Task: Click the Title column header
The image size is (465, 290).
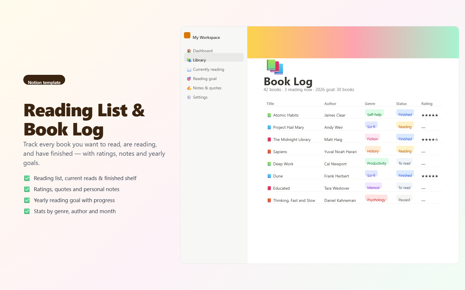Action: [x=270, y=104]
